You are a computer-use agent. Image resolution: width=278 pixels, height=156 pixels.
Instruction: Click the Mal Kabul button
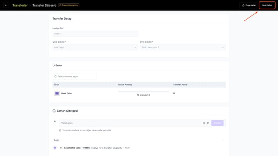point(267,5)
